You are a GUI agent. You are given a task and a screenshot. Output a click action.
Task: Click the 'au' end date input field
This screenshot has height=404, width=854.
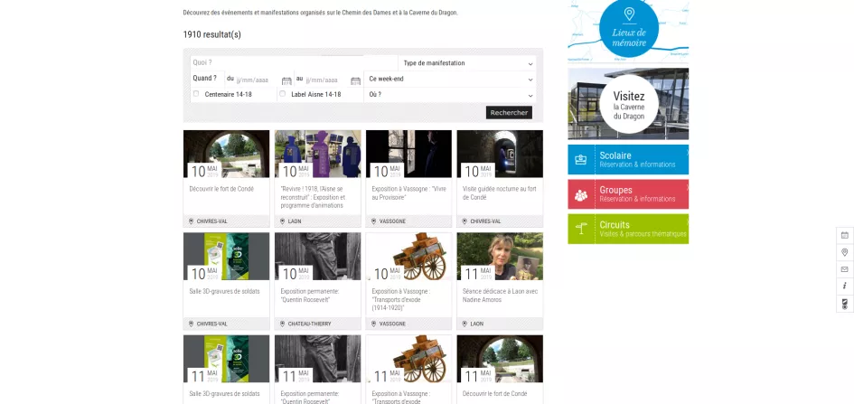click(x=326, y=80)
